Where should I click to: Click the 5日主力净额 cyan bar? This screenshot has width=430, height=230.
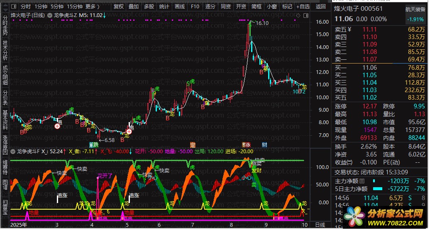click(377, 189)
